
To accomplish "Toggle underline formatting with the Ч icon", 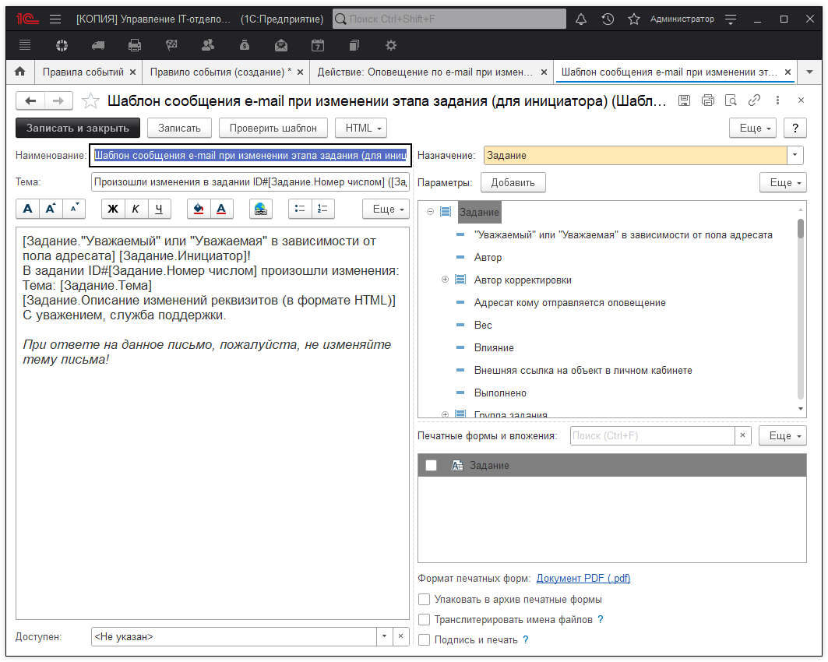I will 157,209.
